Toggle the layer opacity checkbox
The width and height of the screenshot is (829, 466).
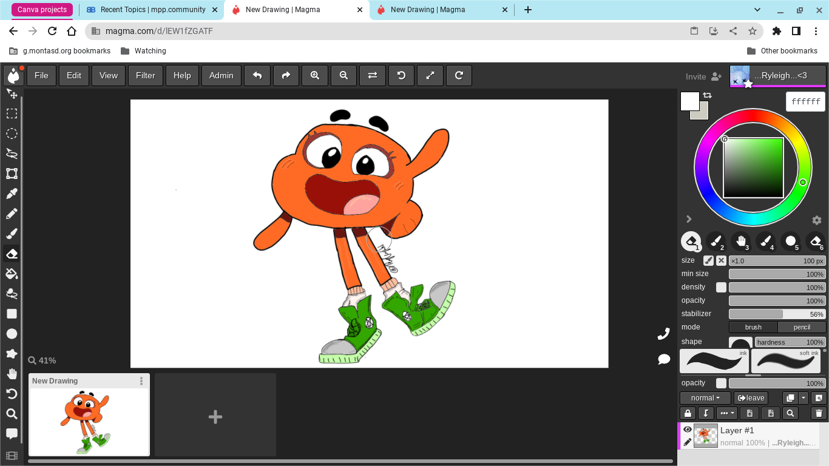[721, 383]
